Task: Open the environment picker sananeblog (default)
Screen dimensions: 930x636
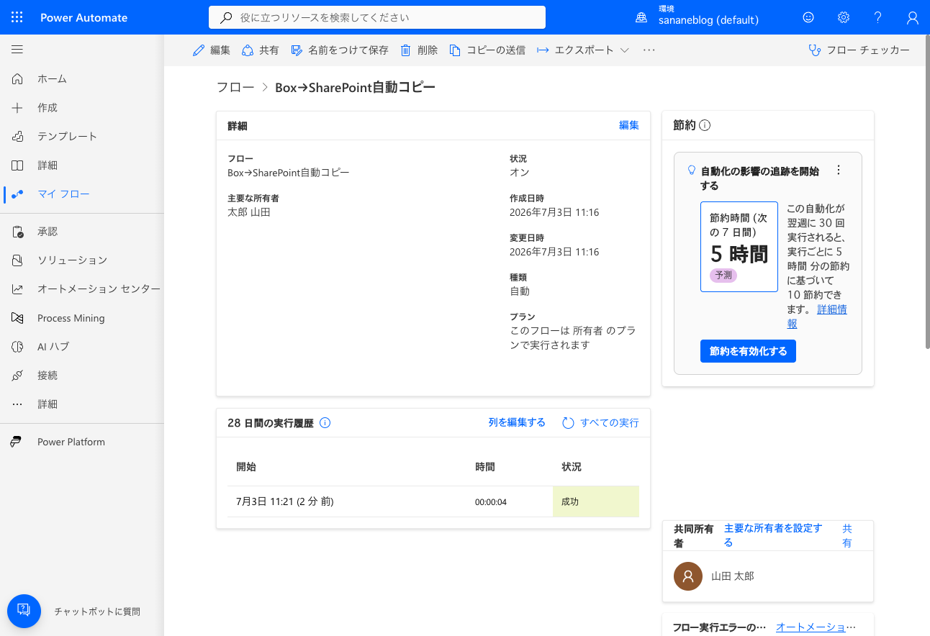Action: 697,17
